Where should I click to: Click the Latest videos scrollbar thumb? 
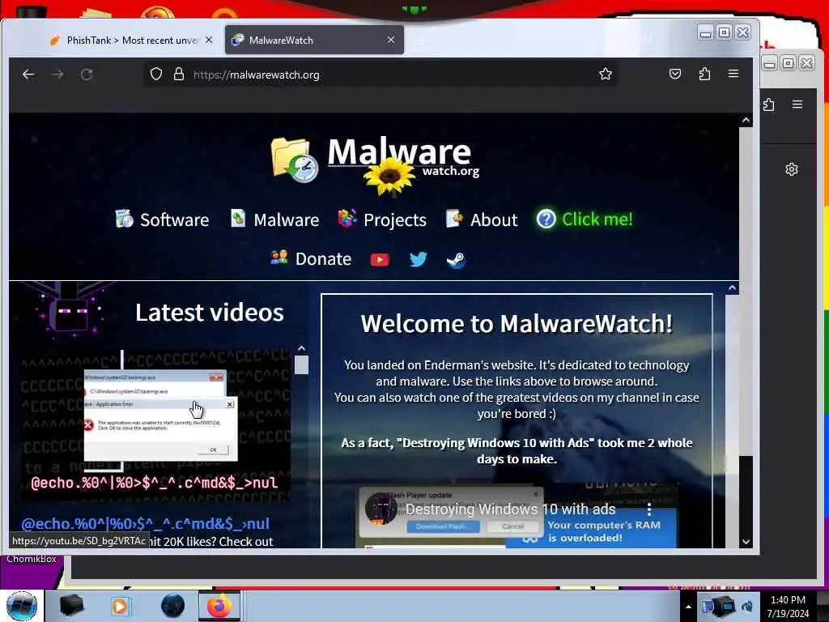click(301, 364)
